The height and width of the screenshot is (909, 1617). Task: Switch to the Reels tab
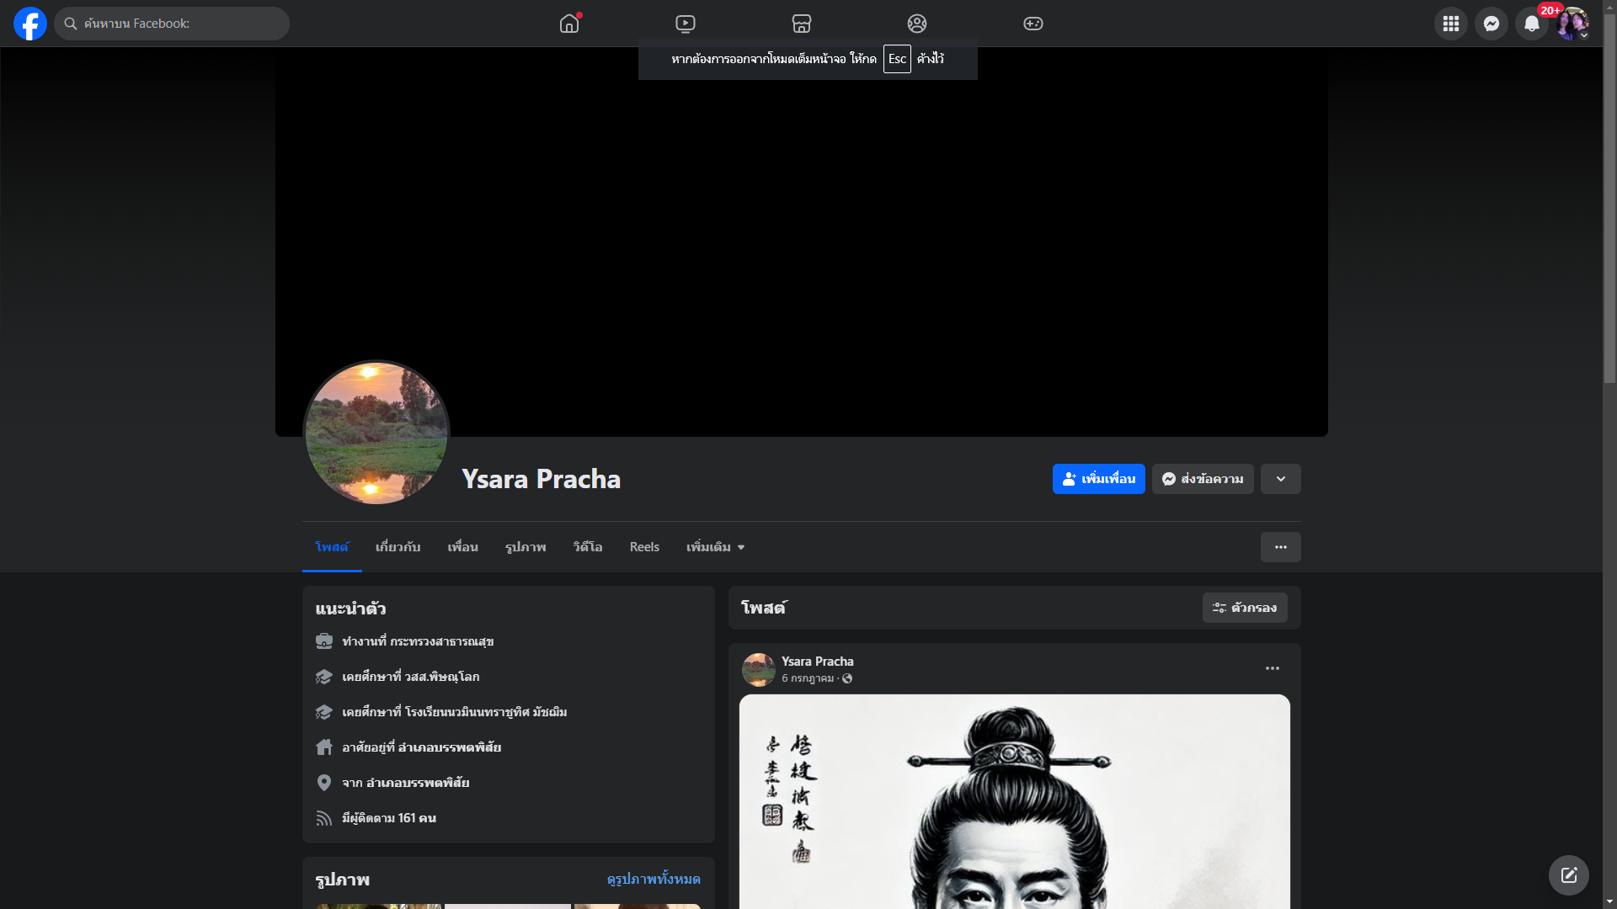coord(644,547)
